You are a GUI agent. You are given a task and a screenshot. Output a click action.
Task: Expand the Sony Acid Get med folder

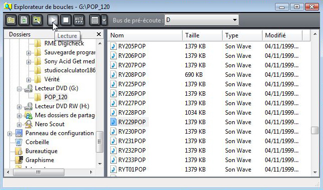click(28, 62)
